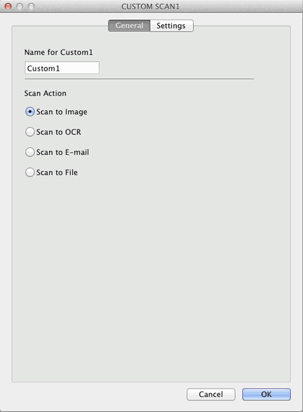Image resolution: width=303 pixels, height=412 pixels.
Task: Select the Scan to Image radio button
Action: [30, 112]
